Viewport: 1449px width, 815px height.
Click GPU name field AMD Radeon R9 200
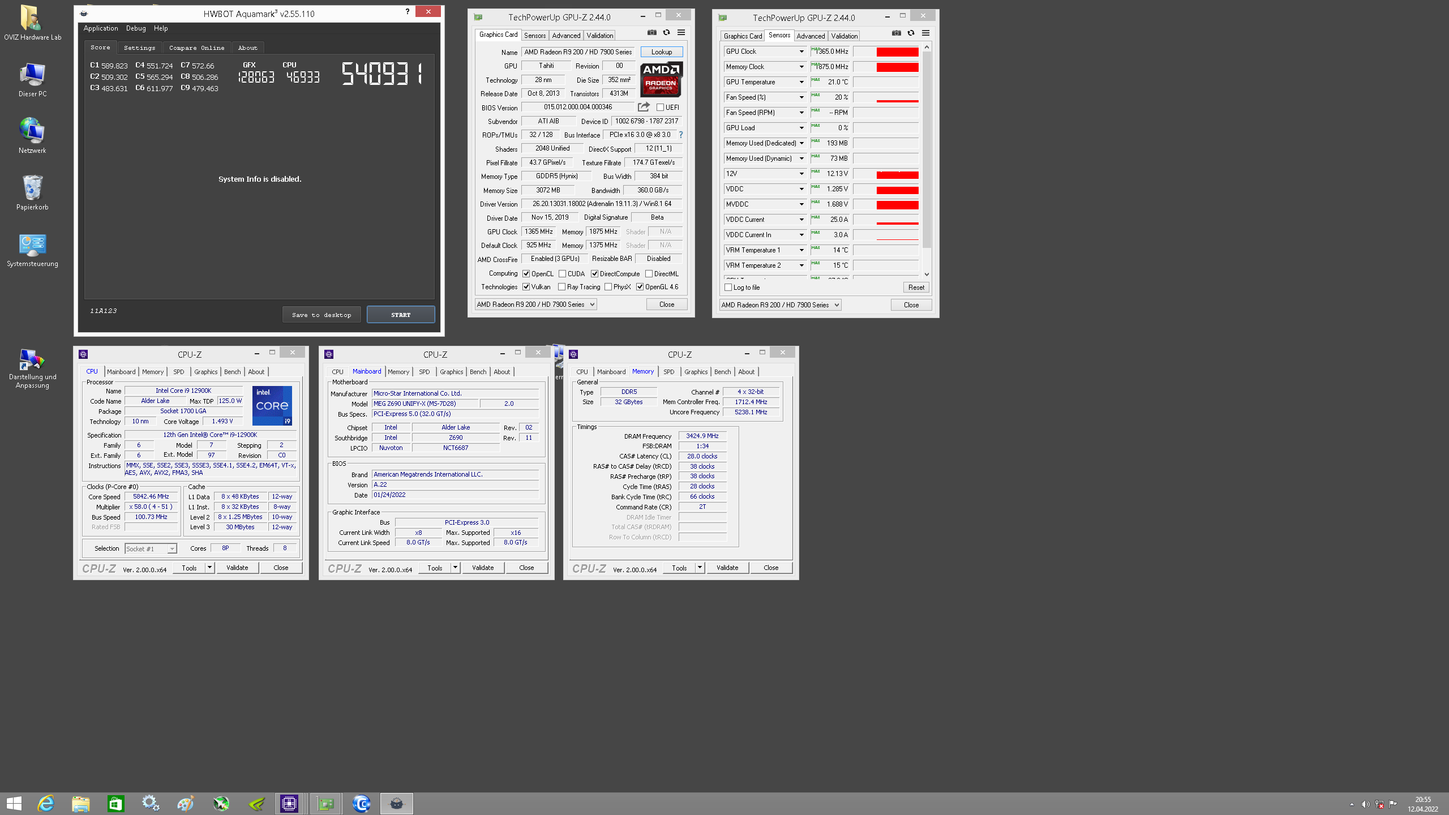pos(578,52)
